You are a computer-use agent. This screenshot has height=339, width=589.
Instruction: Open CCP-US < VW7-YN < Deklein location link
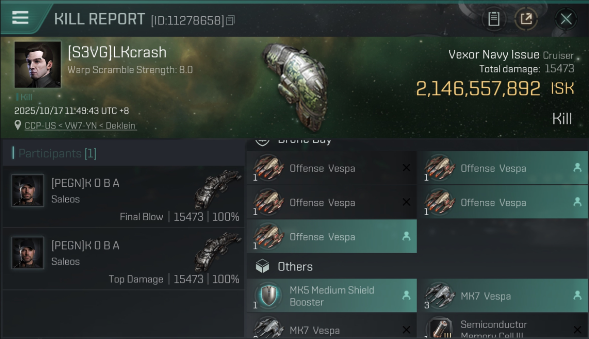[x=80, y=126]
